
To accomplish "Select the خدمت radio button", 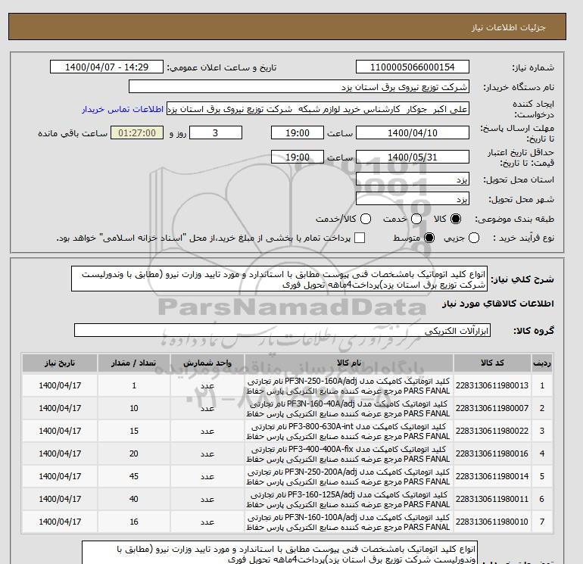I will pos(416,219).
